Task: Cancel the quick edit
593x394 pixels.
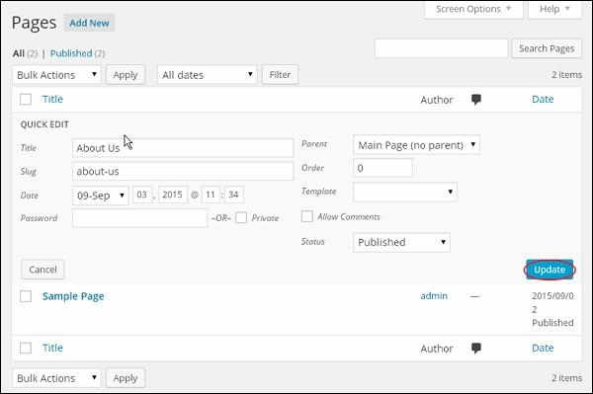Action: click(x=42, y=270)
